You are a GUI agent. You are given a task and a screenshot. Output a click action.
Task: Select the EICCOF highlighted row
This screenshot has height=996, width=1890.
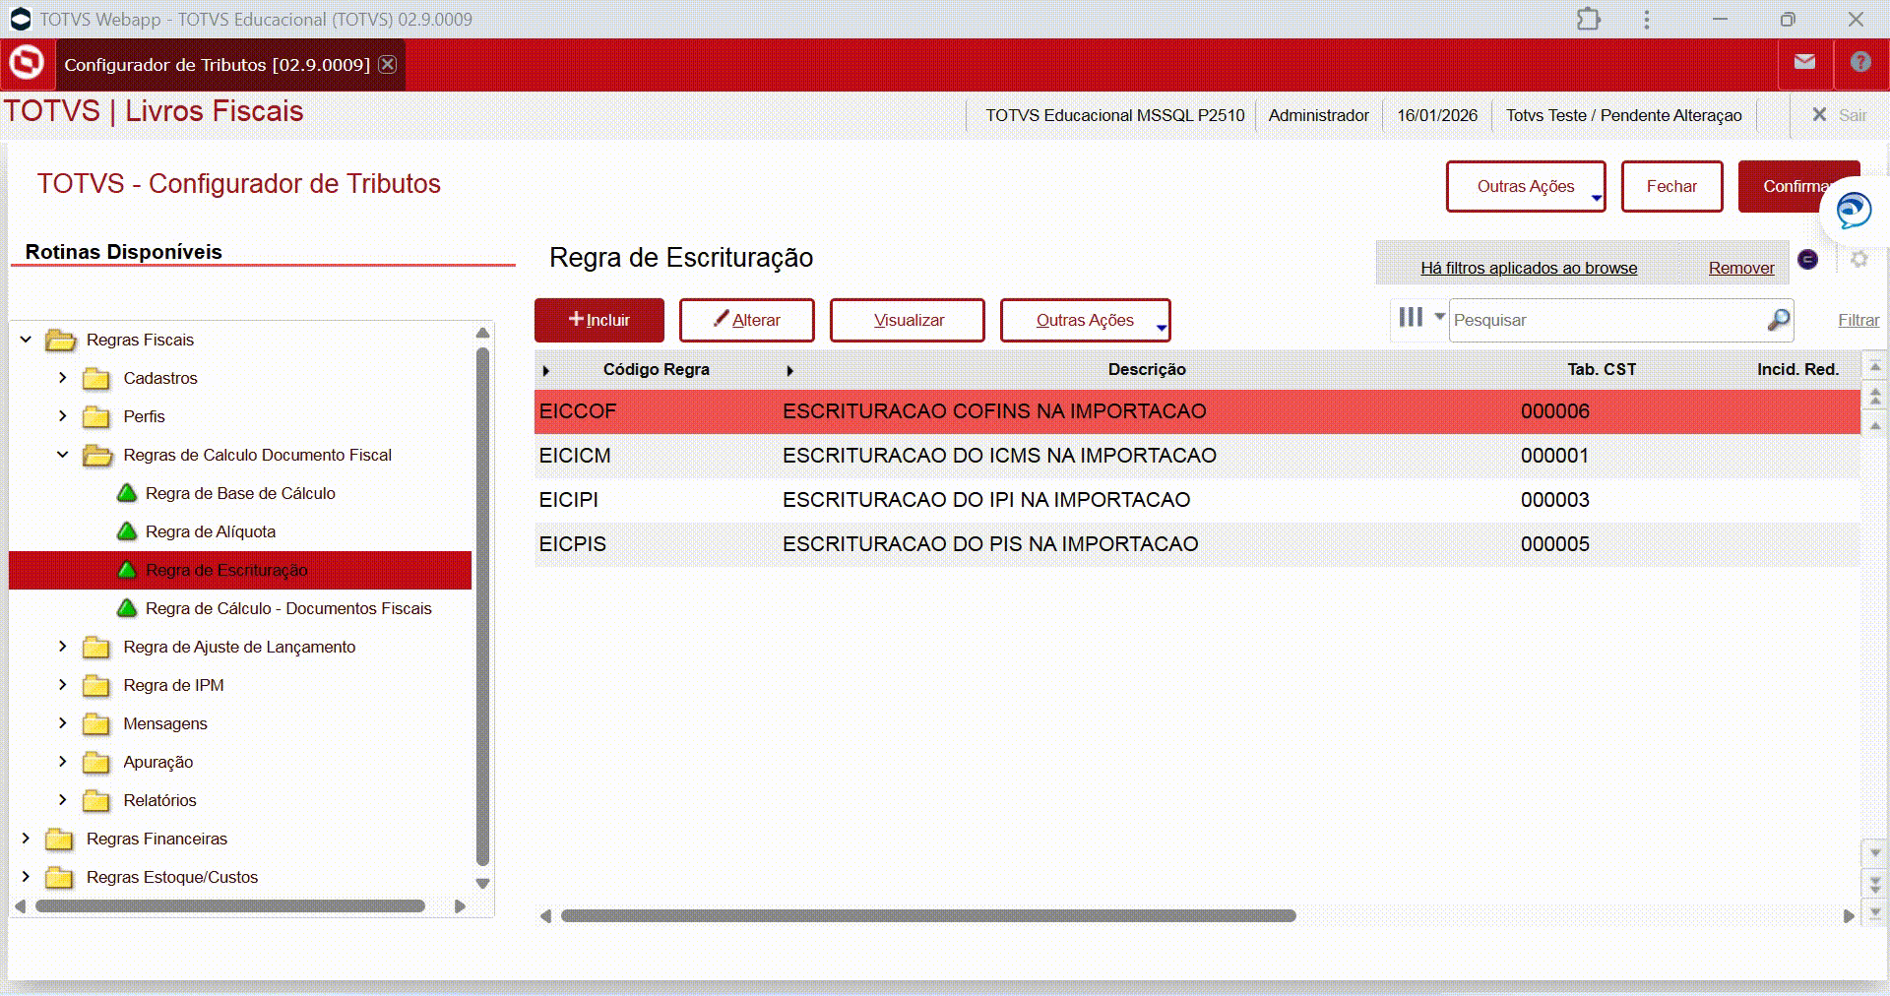(1197, 411)
